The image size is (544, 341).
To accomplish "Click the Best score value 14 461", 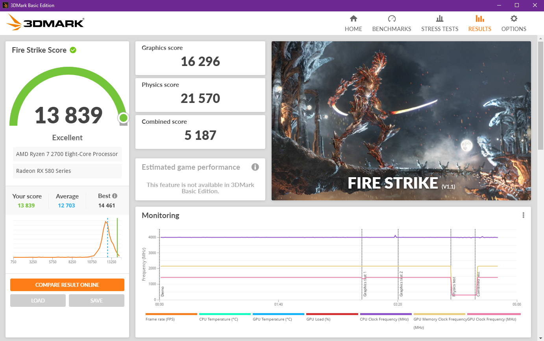I will pyautogui.click(x=107, y=205).
